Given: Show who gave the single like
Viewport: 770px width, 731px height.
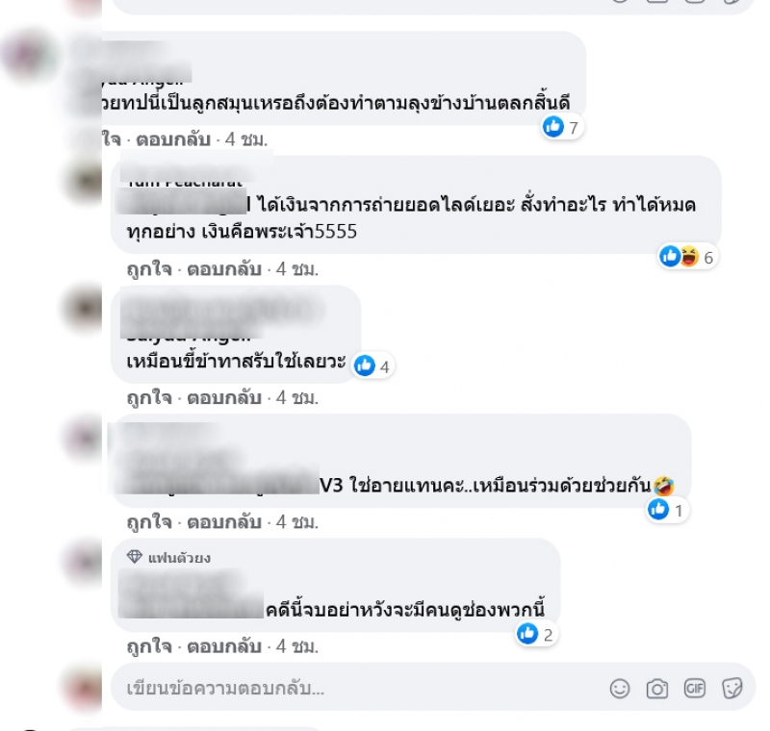Looking at the screenshot, I should click(666, 510).
